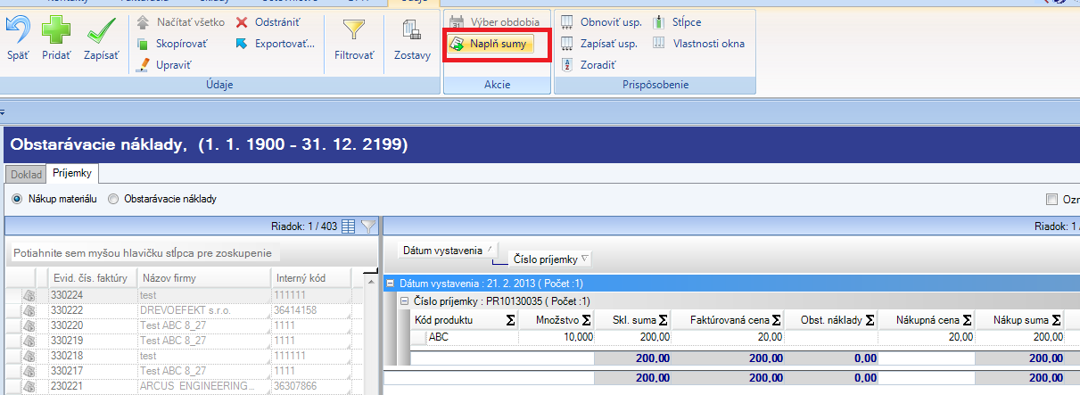
Task: Click Vlastnosti okna window properties button
Action: 698,43
